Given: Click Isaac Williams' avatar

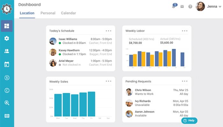Looking at the screenshot, I should click(53, 41).
